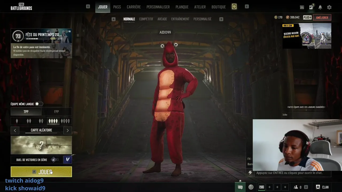The width and height of the screenshot is (342, 192).
Task: Click the BP currency icon
Action: point(288,17)
